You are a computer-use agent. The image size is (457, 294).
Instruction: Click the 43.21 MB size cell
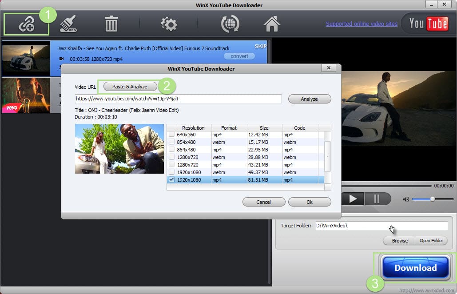pos(258,165)
